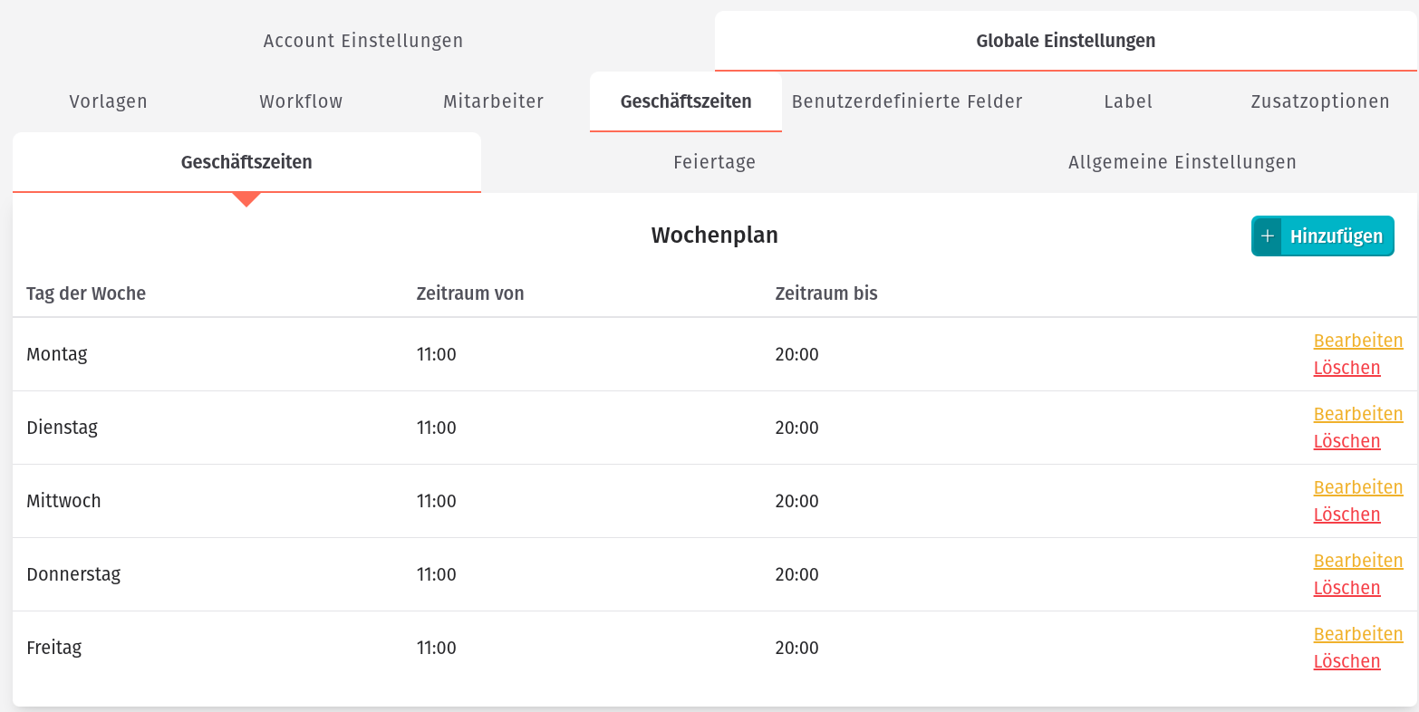The height and width of the screenshot is (712, 1419).
Task: Delete the Montag entry via Löschen
Action: pos(1347,368)
